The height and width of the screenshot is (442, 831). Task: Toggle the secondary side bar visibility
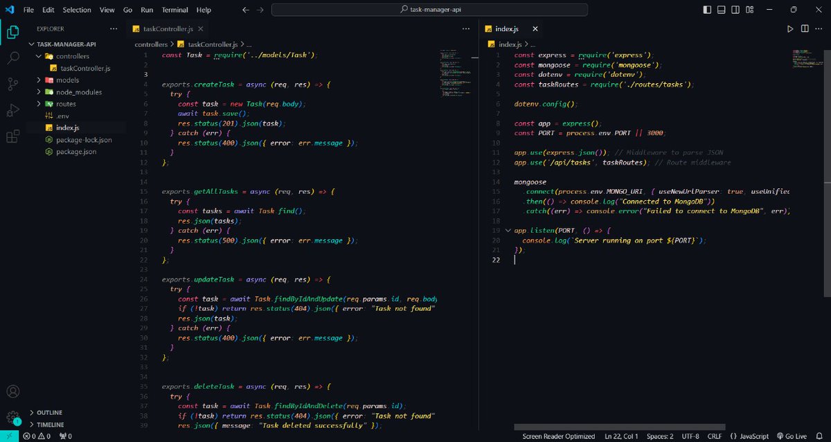click(x=735, y=10)
